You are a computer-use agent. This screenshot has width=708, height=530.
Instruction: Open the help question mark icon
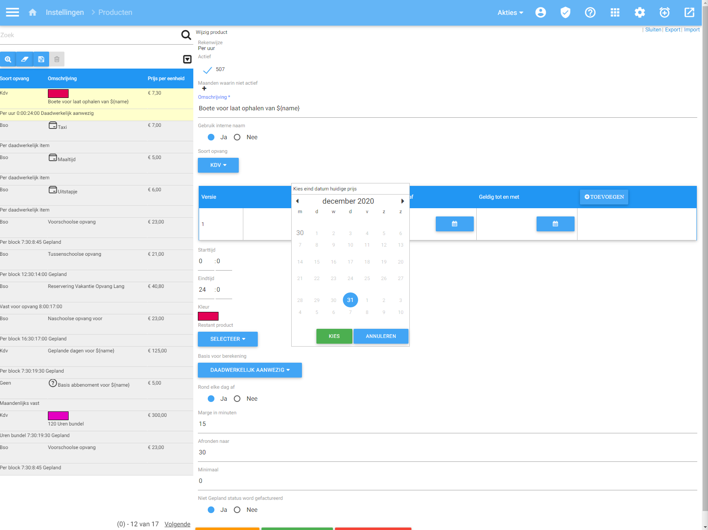[590, 12]
